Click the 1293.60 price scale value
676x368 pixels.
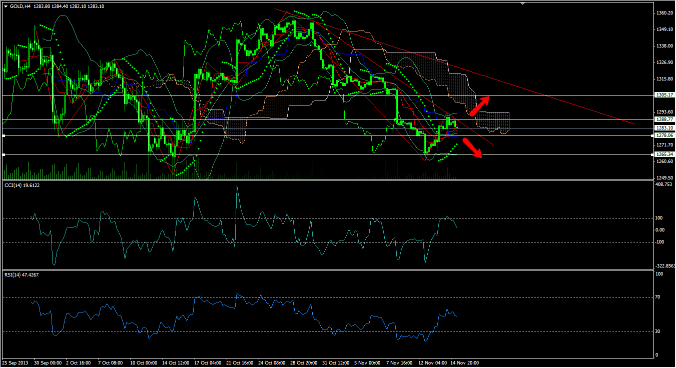click(x=665, y=112)
